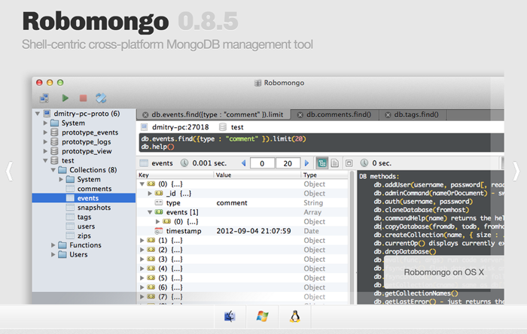This screenshot has width=527, height=334.
Task: Select the users collection
Action: click(86, 226)
